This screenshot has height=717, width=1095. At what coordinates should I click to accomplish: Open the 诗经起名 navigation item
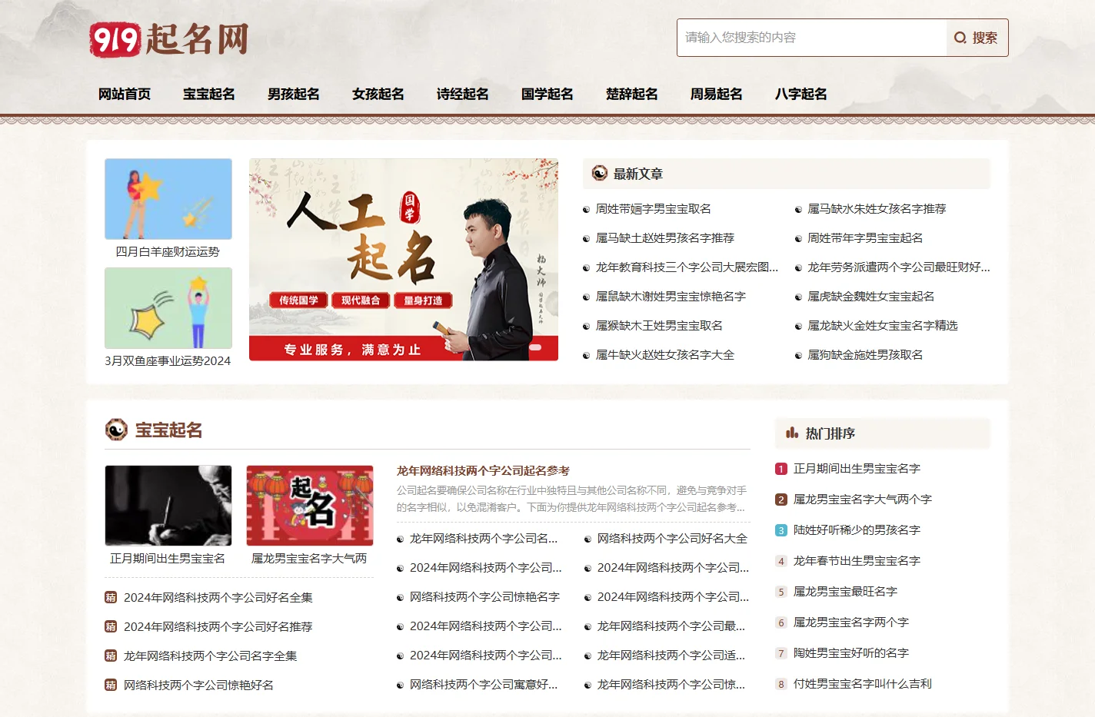click(463, 94)
